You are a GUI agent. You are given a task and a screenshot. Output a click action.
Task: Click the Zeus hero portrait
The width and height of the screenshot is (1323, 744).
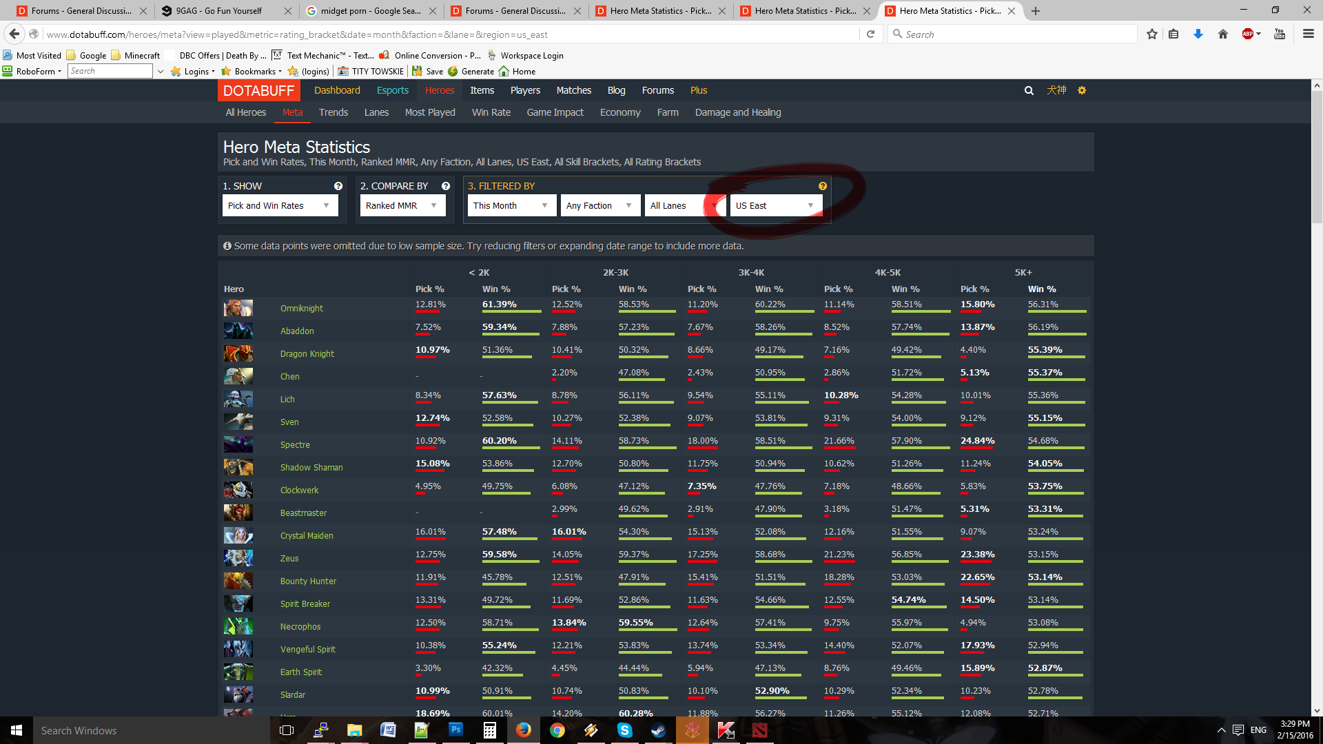(238, 558)
